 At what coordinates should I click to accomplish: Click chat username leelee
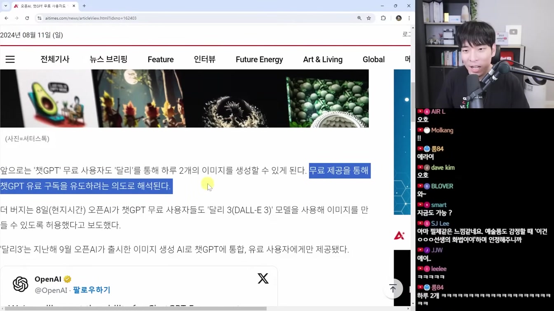point(439,269)
